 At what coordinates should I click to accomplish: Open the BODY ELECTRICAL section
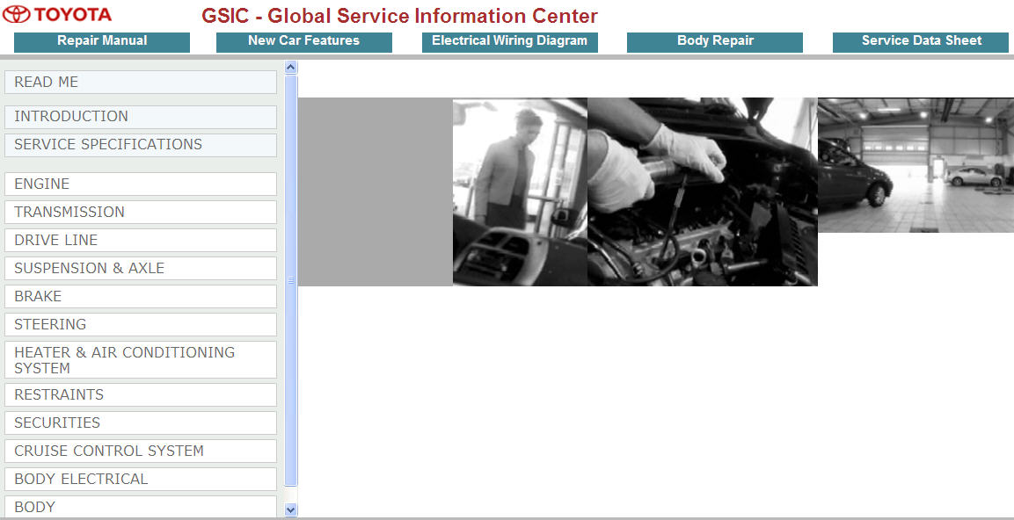pos(141,479)
